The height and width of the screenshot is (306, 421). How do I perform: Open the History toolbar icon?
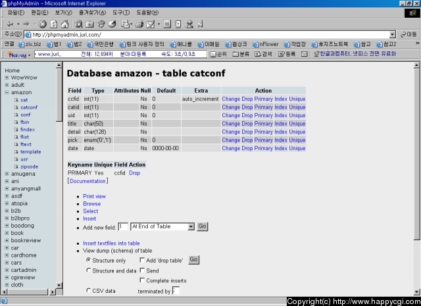coord(112,24)
